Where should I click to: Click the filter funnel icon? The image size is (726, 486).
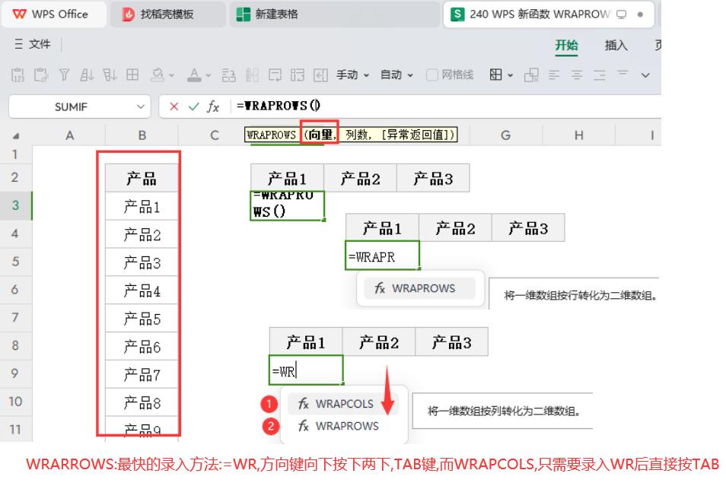point(65,74)
